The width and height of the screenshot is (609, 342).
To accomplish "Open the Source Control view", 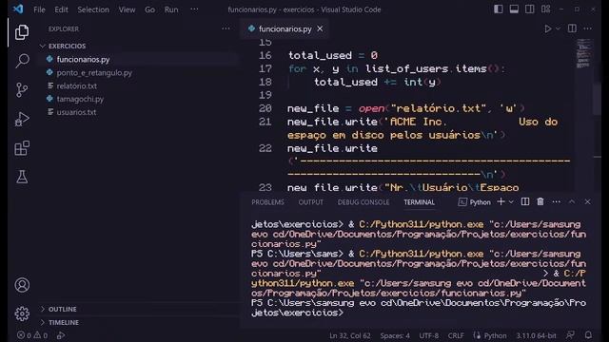I will (22, 90).
